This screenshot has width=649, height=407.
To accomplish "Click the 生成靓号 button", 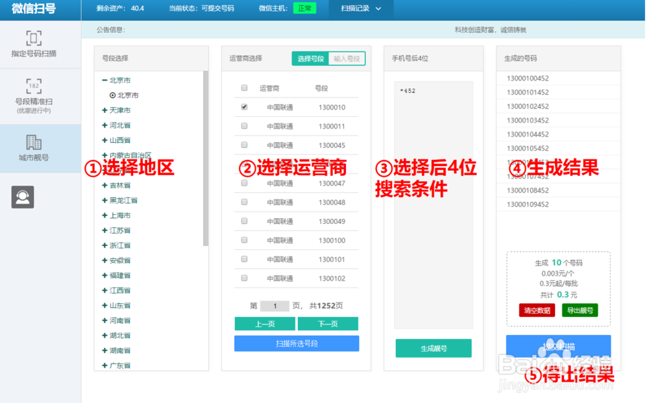I will coord(433,348).
